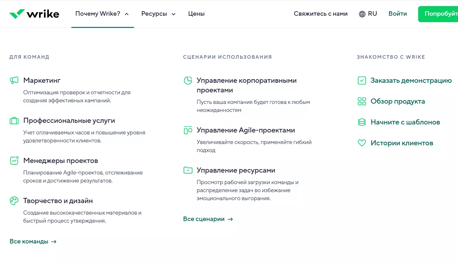
Task: Open Управление корпоративными проектами link
Action: click(247, 85)
